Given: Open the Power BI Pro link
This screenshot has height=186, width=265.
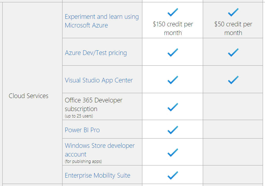Looking at the screenshot, I should [x=82, y=130].
